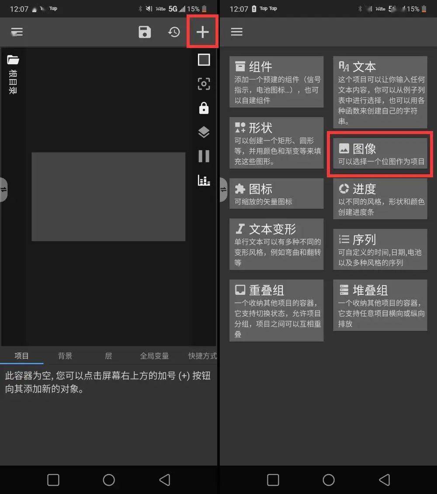The height and width of the screenshot is (494, 437).
Task: Open the hamburger menu on left screen
Action: click(17, 32)
